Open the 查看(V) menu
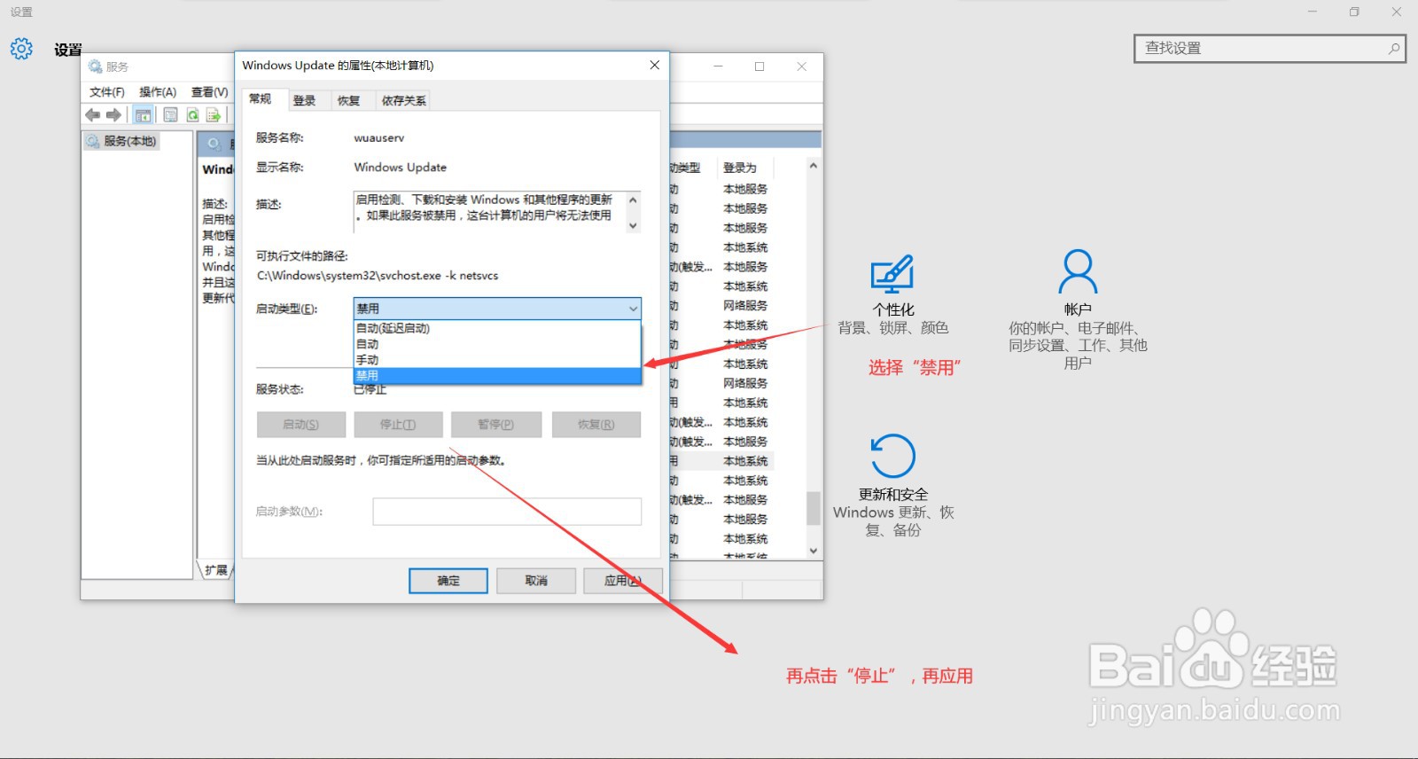This screenshot has width=1418, height=759. coord(210,92)
